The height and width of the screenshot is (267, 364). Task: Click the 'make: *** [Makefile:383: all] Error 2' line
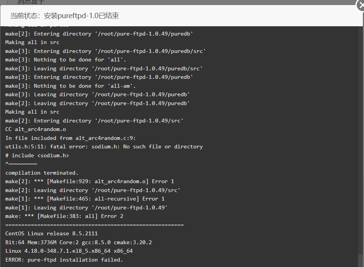(x=64, y=216)
